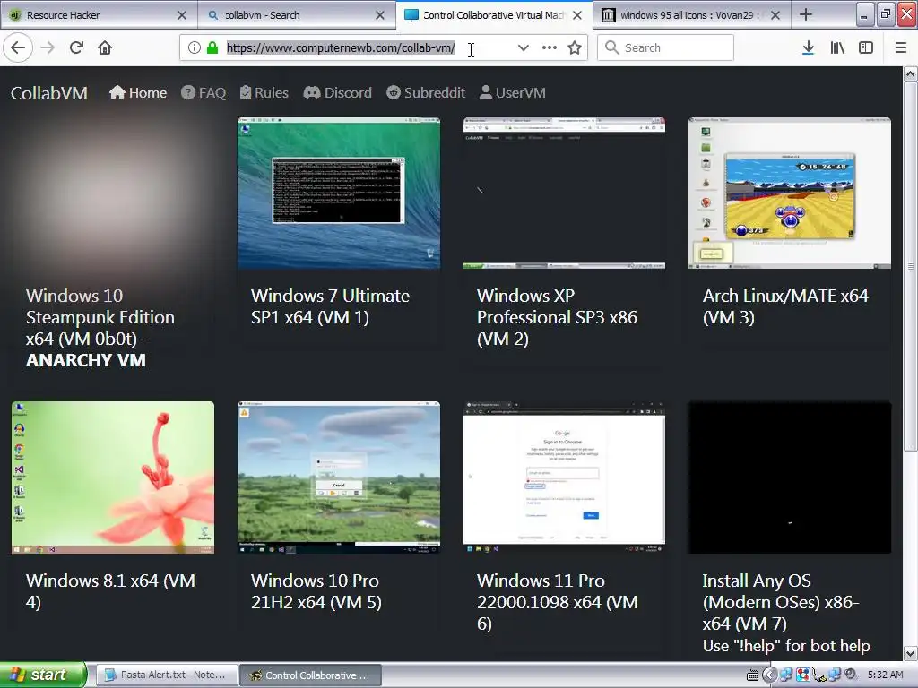Screen dimensions: 918x688
Task: Open a new tab with plus button
Action: 806,14
